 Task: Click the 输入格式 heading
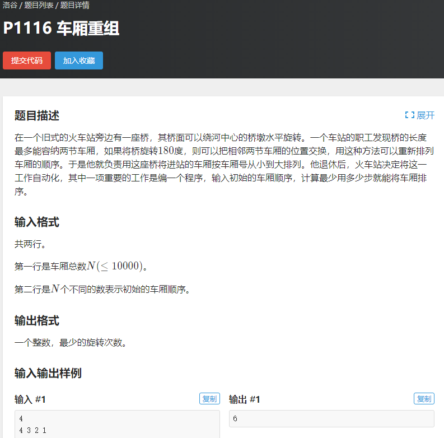(37, 222)
